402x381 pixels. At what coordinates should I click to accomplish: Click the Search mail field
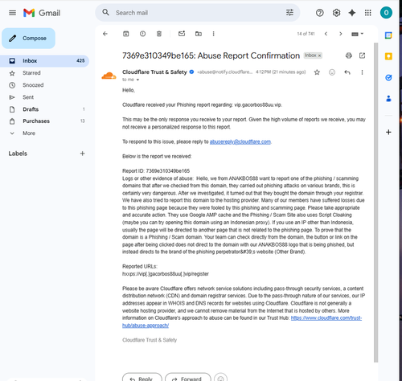(x=199, y=13)
